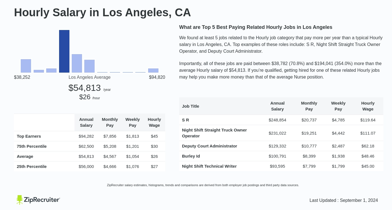This screenshot has height=210, width=392.
Task: Click the rightmost light blue histogram bar
Action: 153,70
